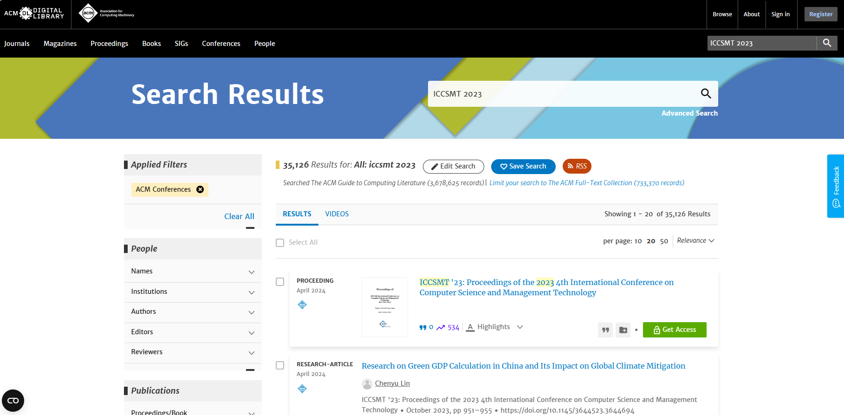This screenshot has height=415, width=844.
Task: Open the Relevance sort dropdown
Action: coord(695,240)
